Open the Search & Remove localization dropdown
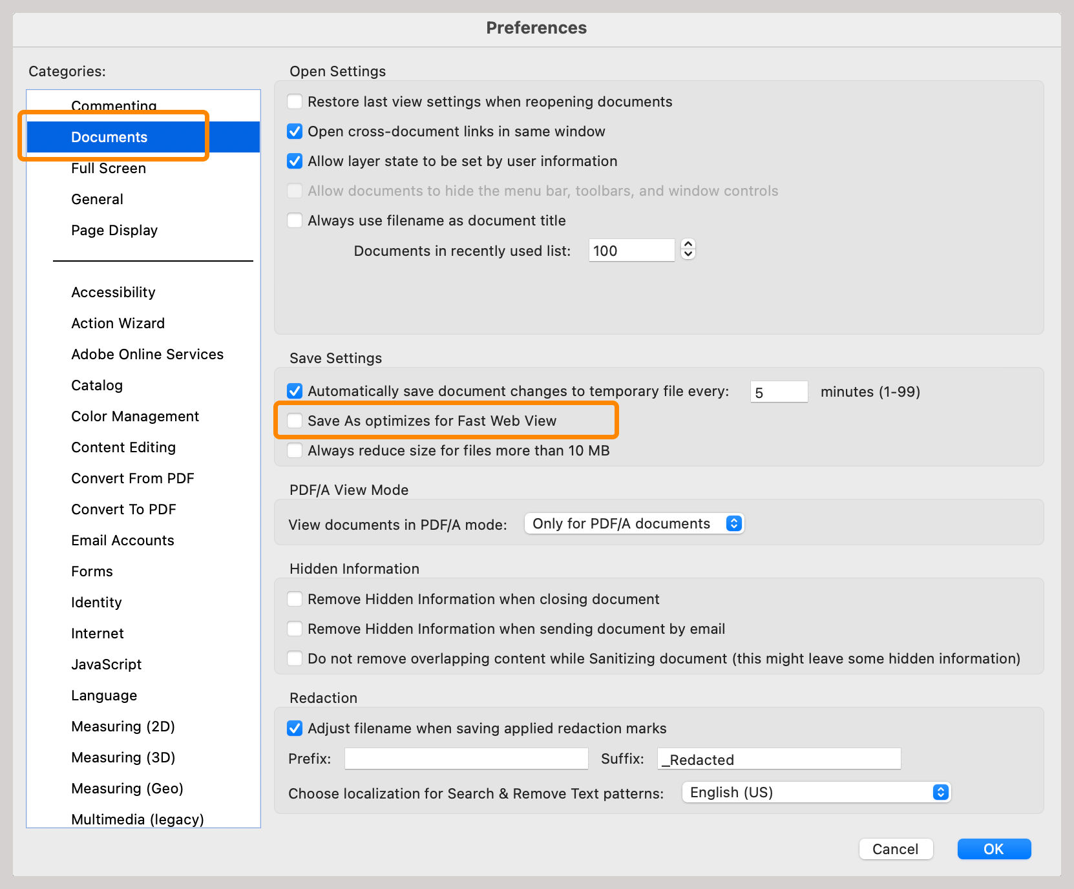The height and width of the screenshot is (889, 1074). coord(816,792)
